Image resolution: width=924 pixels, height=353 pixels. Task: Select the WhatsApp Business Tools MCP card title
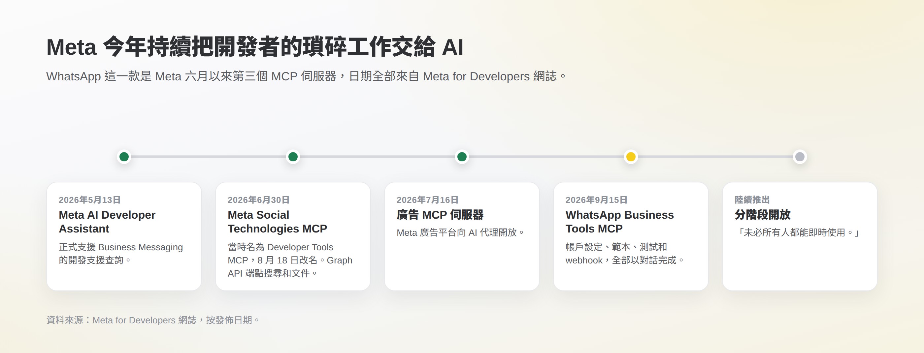620,222
